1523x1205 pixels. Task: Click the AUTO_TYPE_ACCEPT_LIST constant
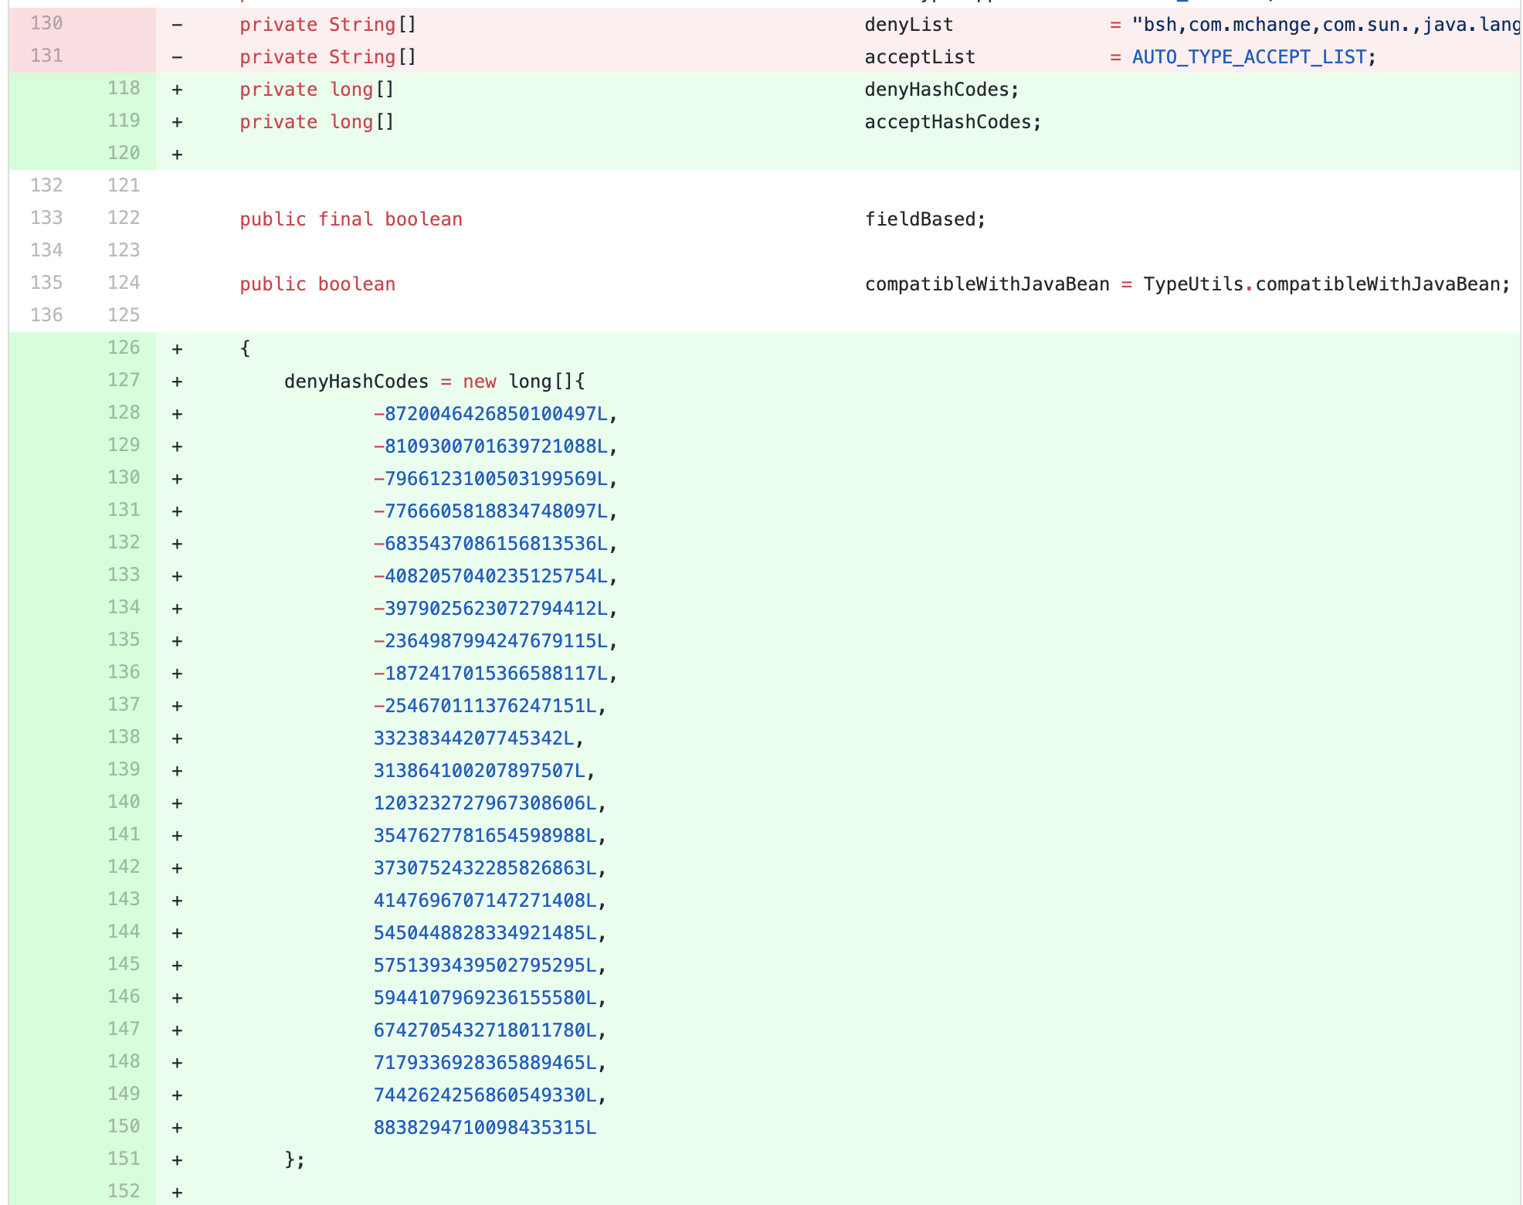pos(1249,57)
